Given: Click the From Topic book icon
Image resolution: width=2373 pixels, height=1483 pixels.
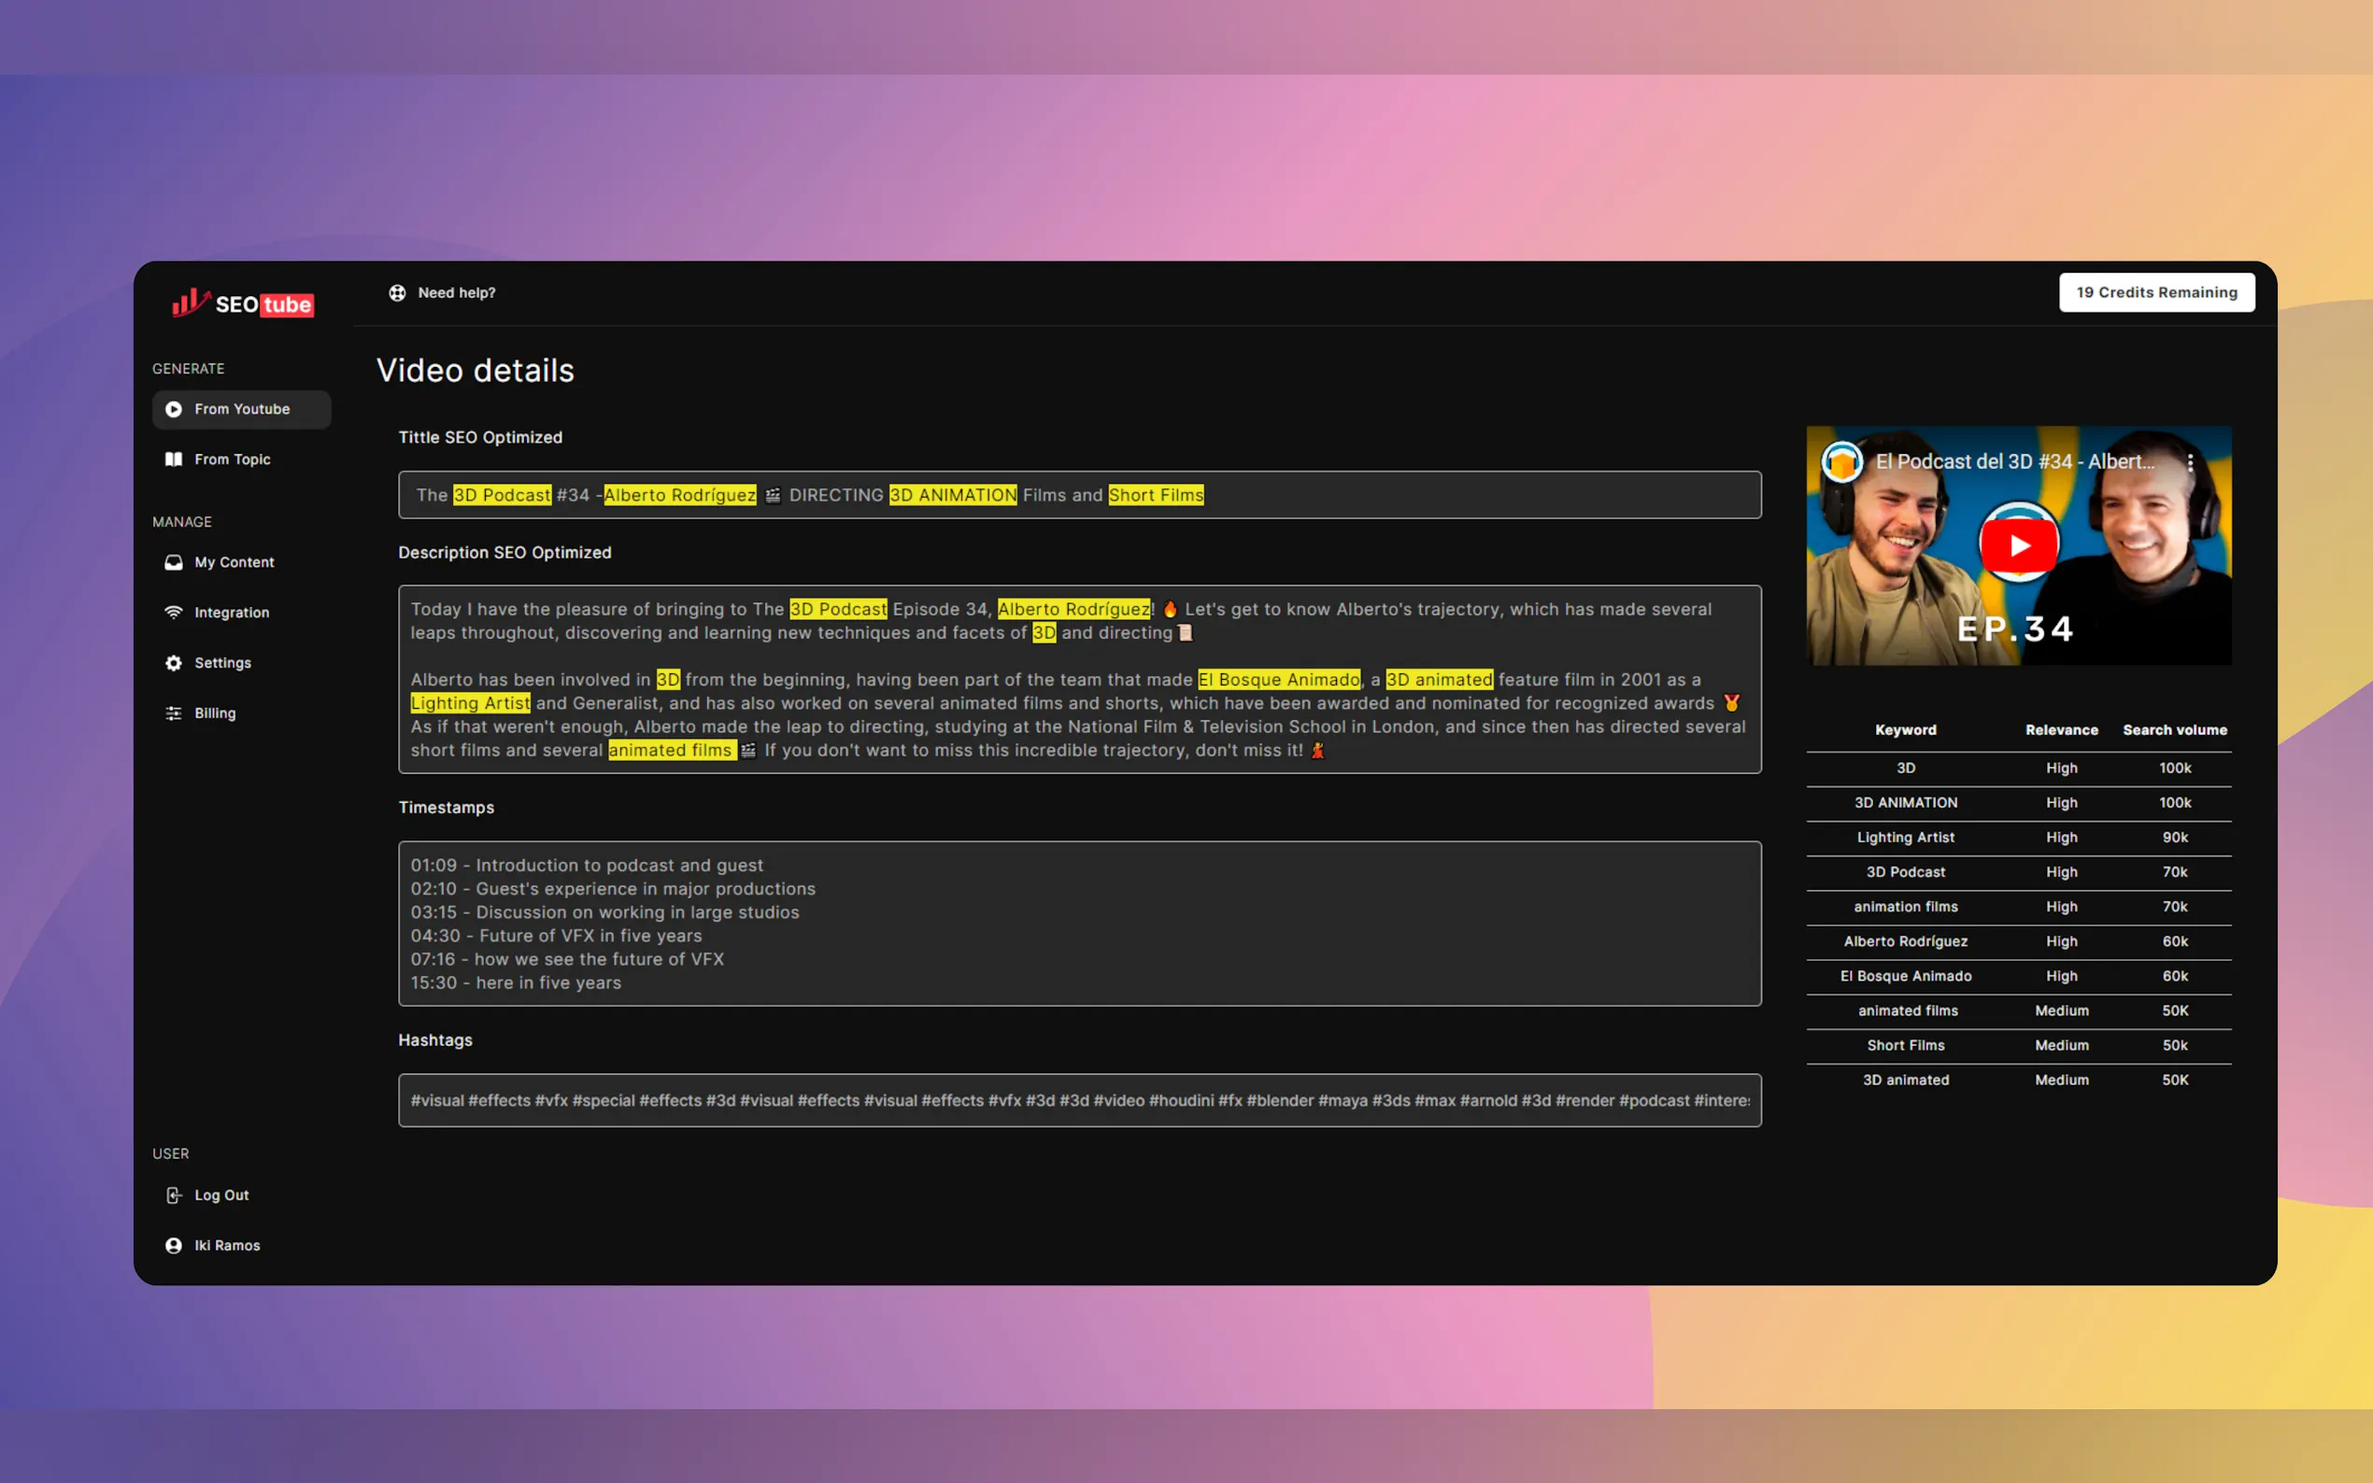Looking at the screenshot, I should pyautogui.click(x=174, y=459).
